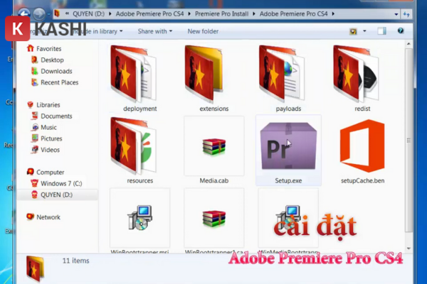This screenshot has height=284, width=427.
Task: Click the Libraries icon in sidebar
Action: pos(30,104)
